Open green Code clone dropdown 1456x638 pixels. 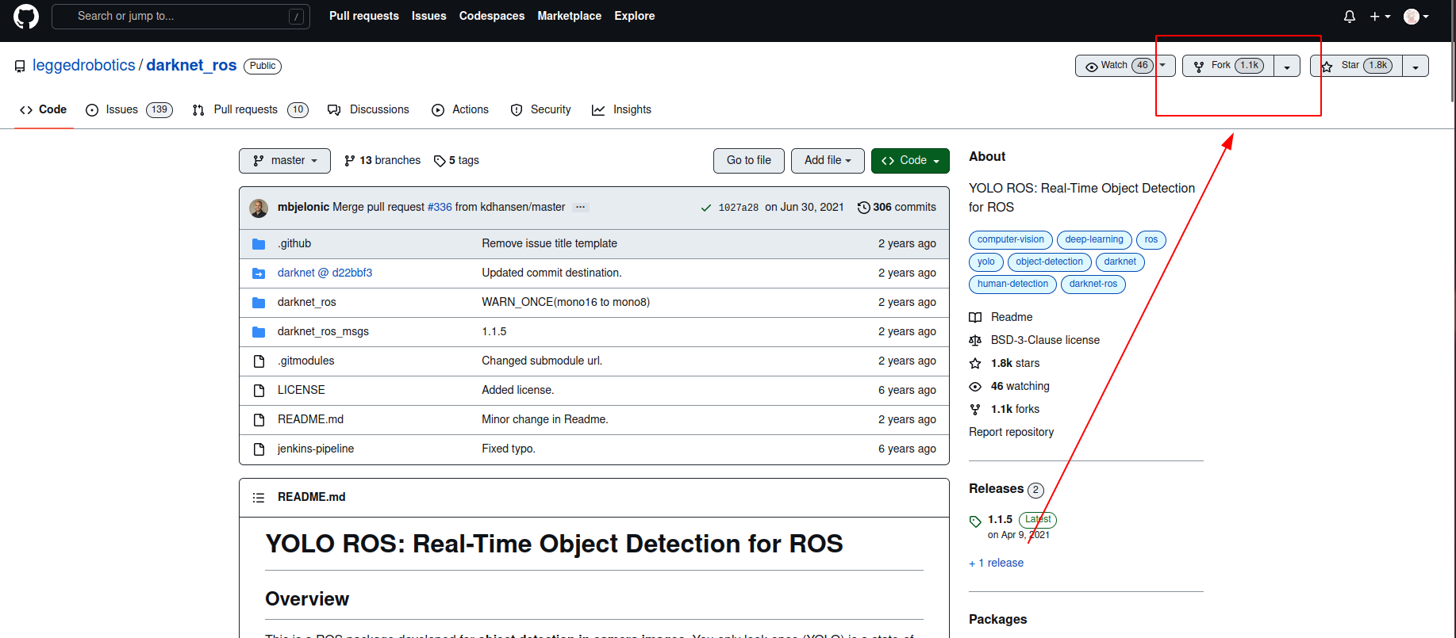coord(910,161)
